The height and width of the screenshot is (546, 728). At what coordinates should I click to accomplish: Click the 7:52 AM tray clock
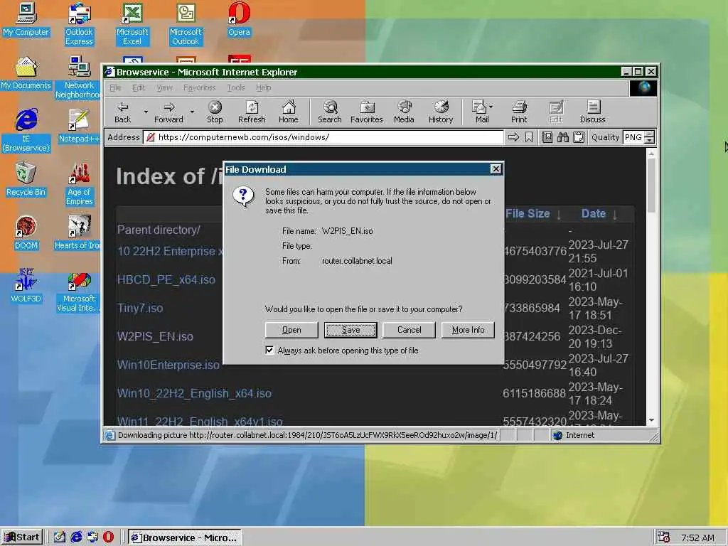point(697,537)
